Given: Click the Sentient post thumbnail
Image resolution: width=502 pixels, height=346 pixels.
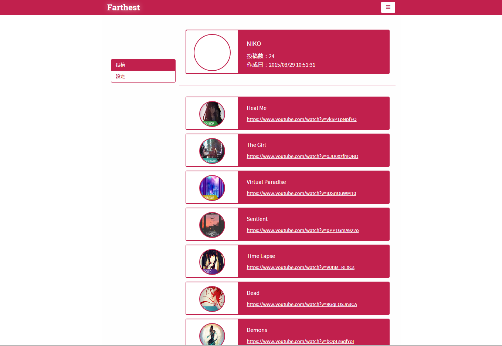Looking at the screenshot, I should click(x=212, y=225).
